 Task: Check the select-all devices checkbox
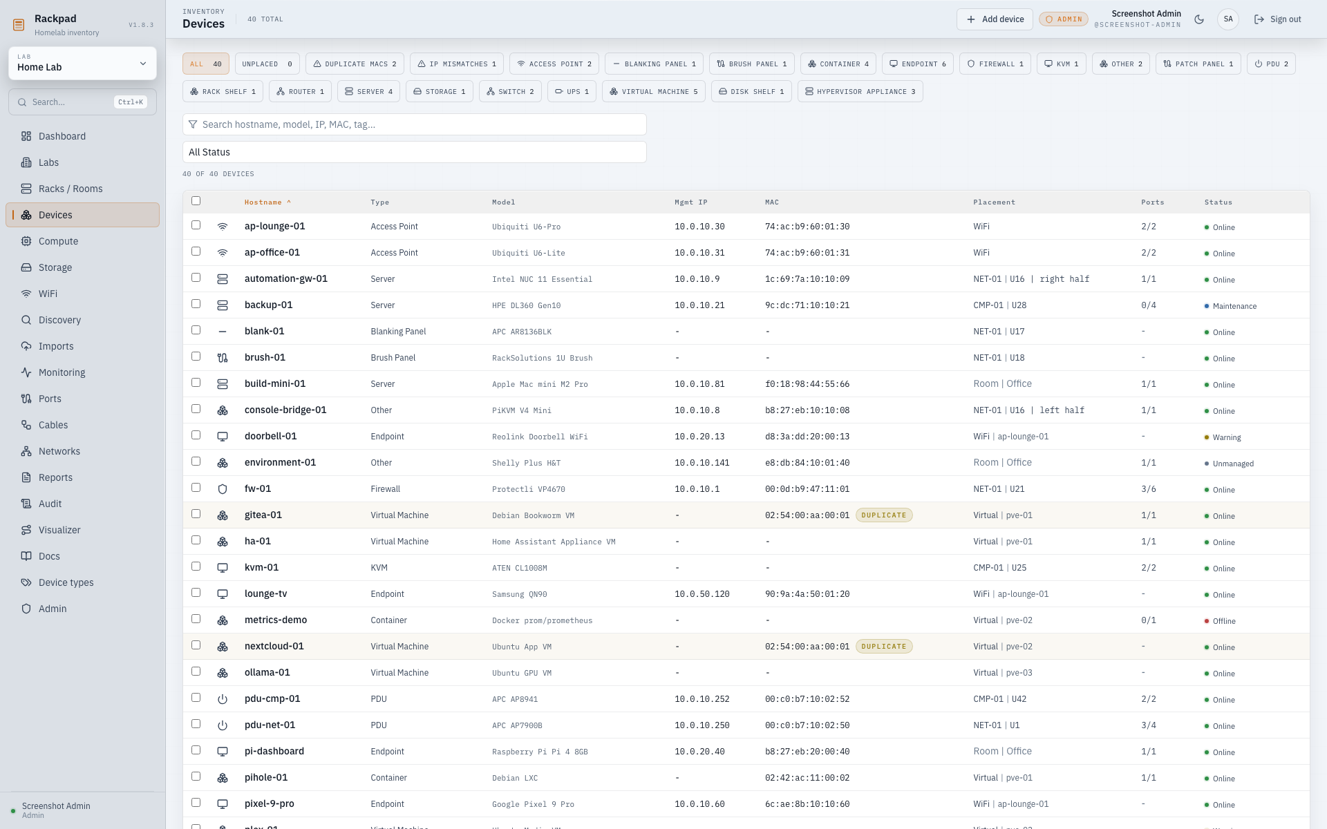(196, 201)
